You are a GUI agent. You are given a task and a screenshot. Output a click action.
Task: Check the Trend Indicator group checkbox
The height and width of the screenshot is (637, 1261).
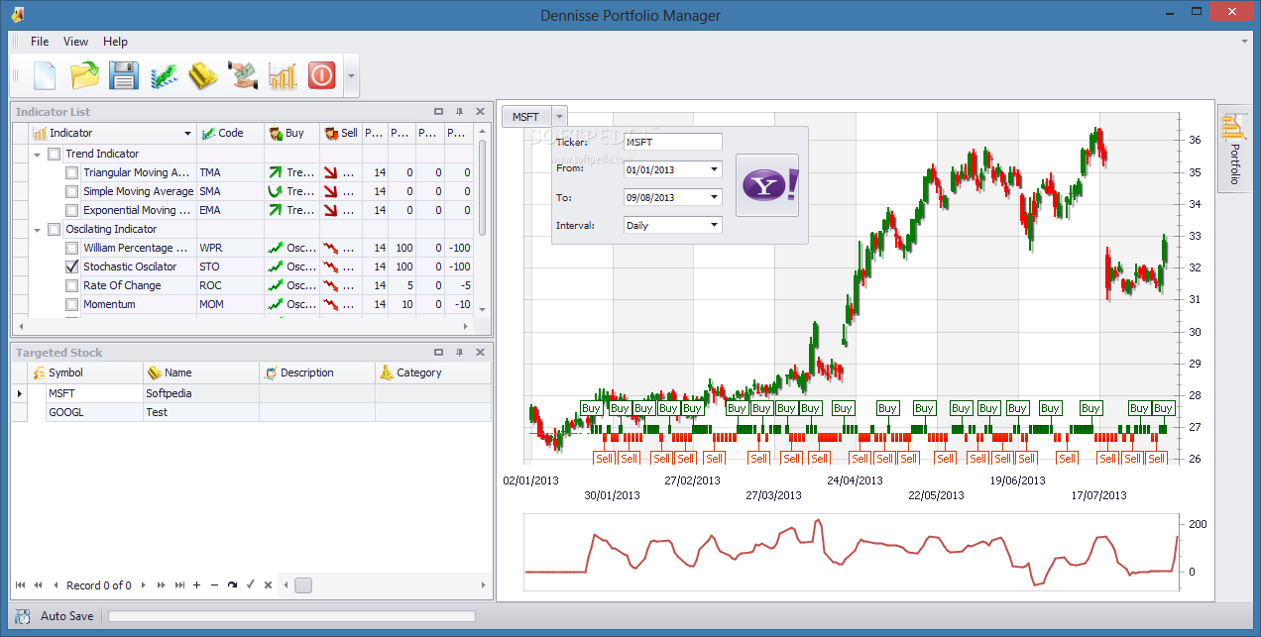click(55, 154)
